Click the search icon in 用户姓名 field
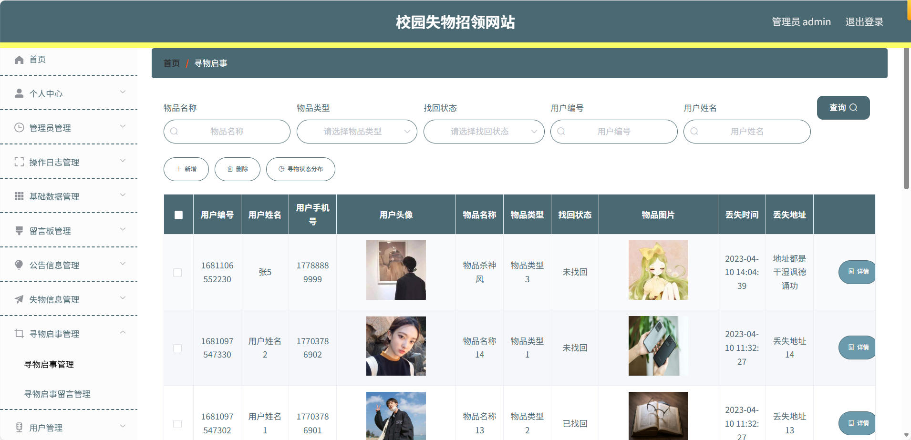Viewport: 911px width, 440px height. 694,132
